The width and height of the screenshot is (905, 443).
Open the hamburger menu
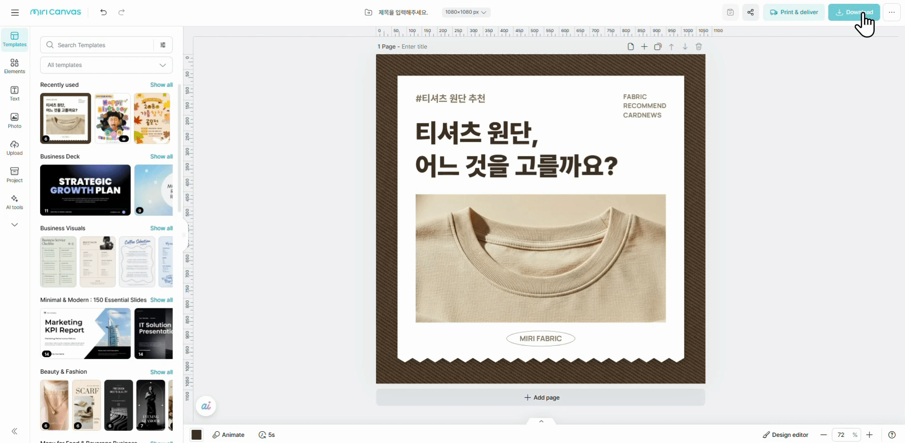15,12
